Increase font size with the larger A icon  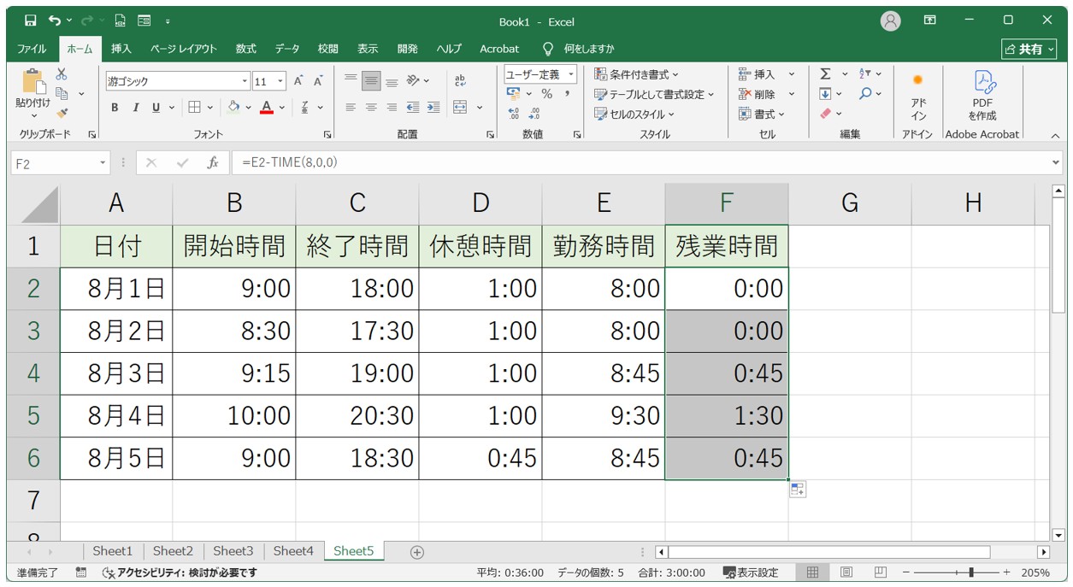click(x=298, y=81)
